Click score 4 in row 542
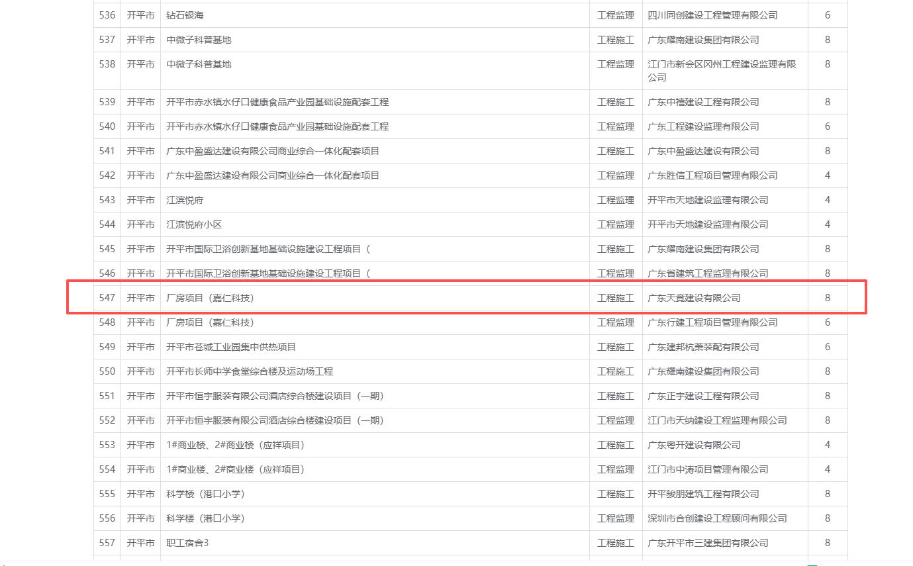Image resolution: width=913 pixels, height=566 pixels. pos(828,175)
